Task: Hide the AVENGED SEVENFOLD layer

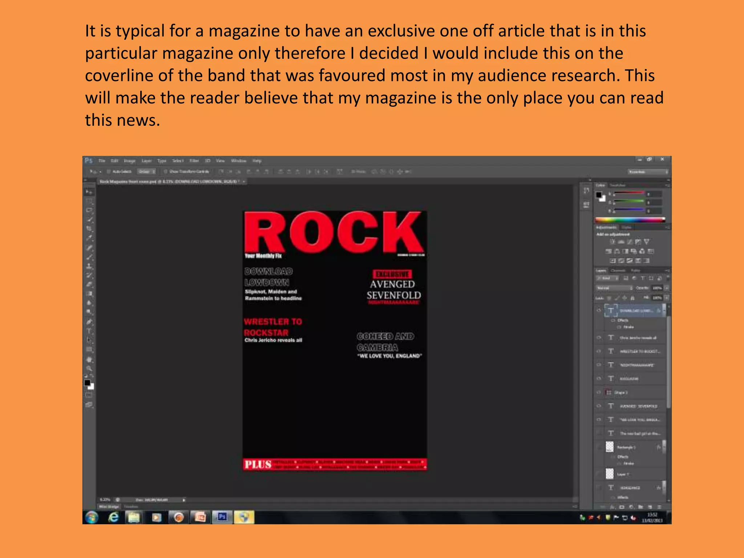Action: click(x=599, y=406)
